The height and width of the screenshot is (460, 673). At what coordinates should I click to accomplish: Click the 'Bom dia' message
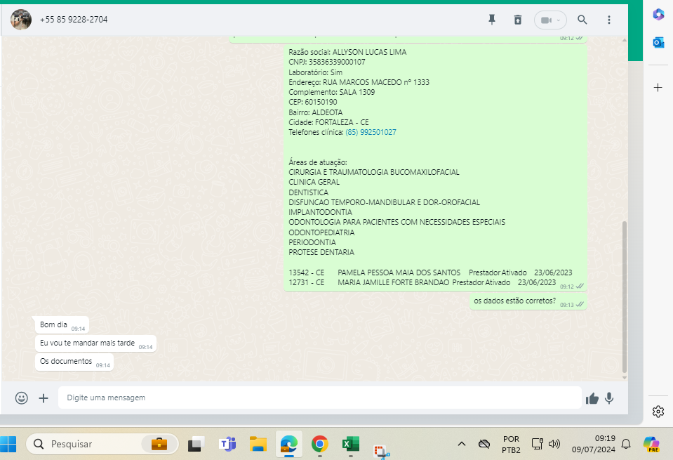(x=62, y=324)
